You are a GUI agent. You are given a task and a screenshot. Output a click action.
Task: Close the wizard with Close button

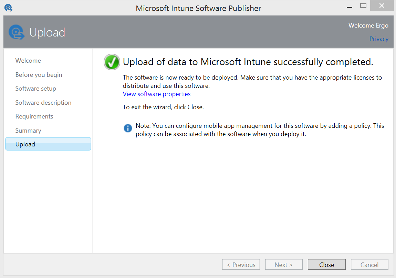326,264
